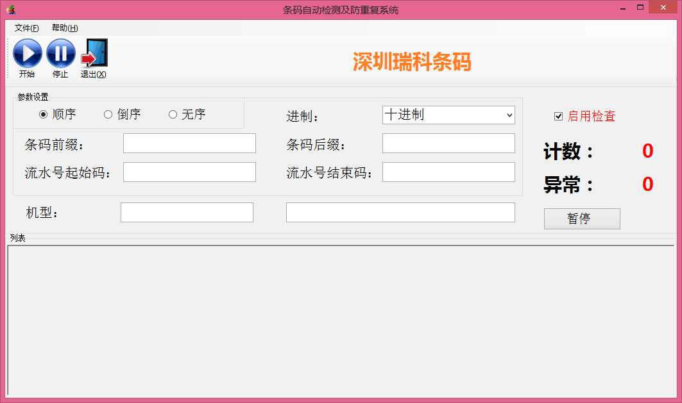The height and width of the screenshot is (403, 682).
Task: Select the 无序 radio button
Action: point(173,115)
